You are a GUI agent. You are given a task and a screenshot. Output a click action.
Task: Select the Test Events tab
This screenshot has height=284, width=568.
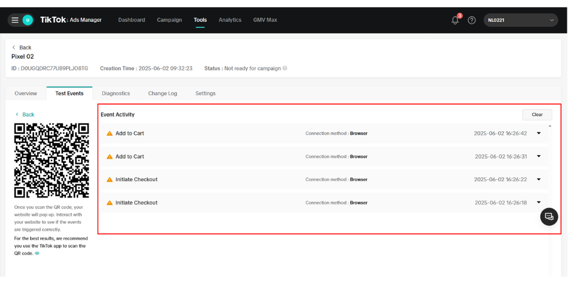[x=69, y=94]
